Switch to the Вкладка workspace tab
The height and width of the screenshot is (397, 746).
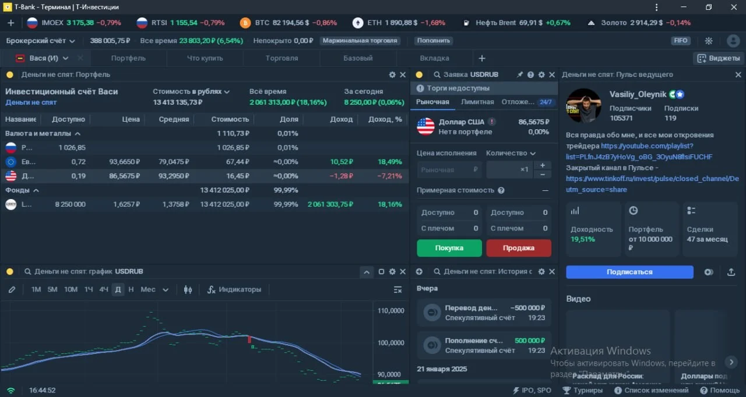[x=434, y=58]
